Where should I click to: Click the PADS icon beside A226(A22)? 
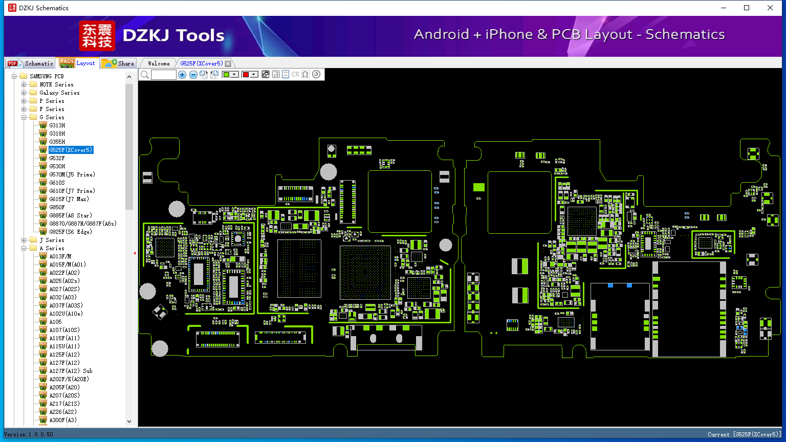[43, 412]
